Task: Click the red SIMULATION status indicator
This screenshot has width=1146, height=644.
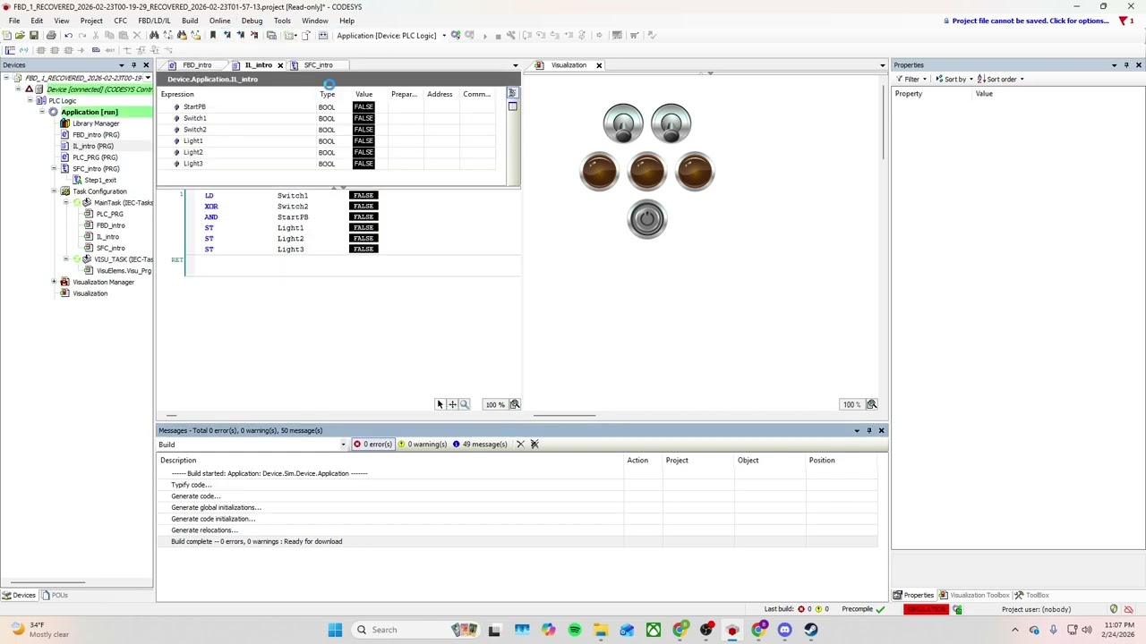Action: (926, 609)
